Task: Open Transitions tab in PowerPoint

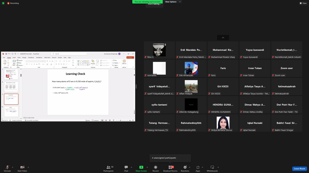Action: (31, 58)
